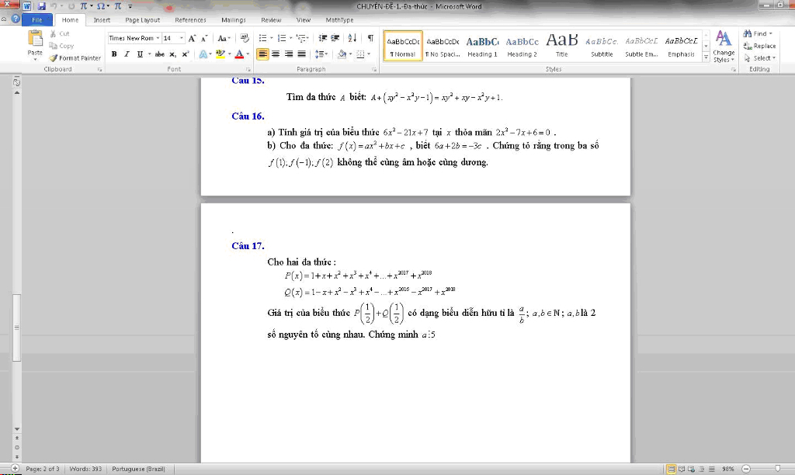
Task: Open the Change Case dropdown
Action: [x=224, y=39]
